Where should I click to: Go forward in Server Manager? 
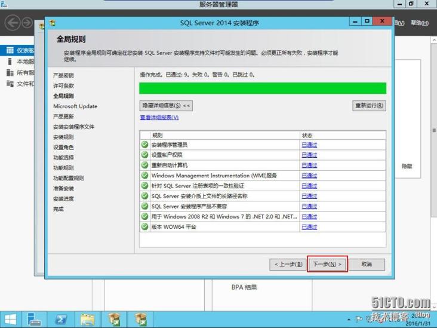click(x=27, y=23)
